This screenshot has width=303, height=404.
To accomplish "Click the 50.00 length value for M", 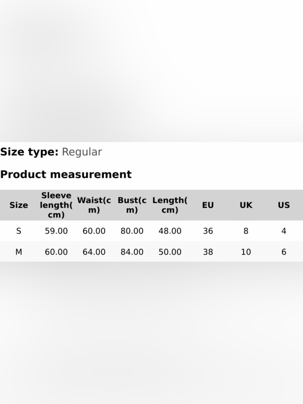I will tap(170, 252).
